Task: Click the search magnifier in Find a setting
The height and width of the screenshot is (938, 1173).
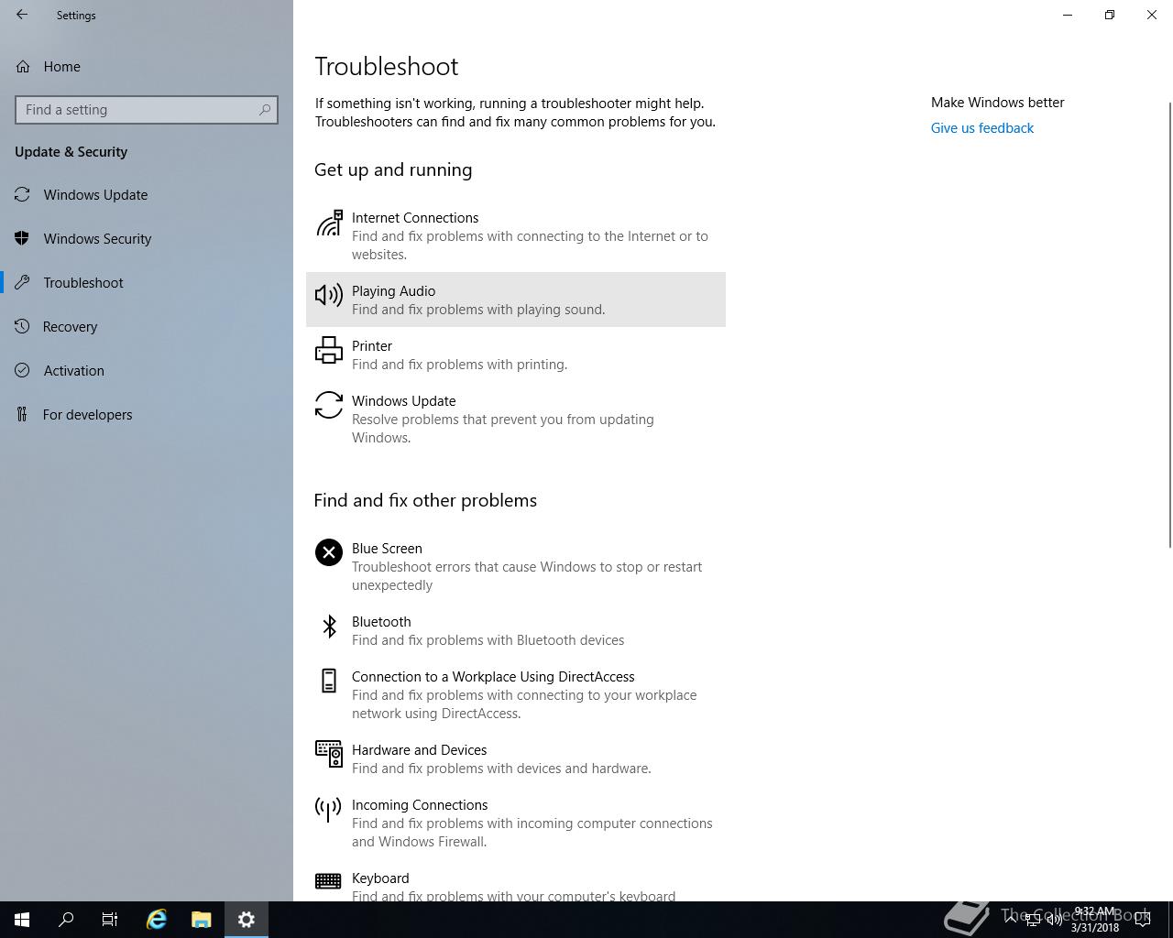Action: click(265, 110)
